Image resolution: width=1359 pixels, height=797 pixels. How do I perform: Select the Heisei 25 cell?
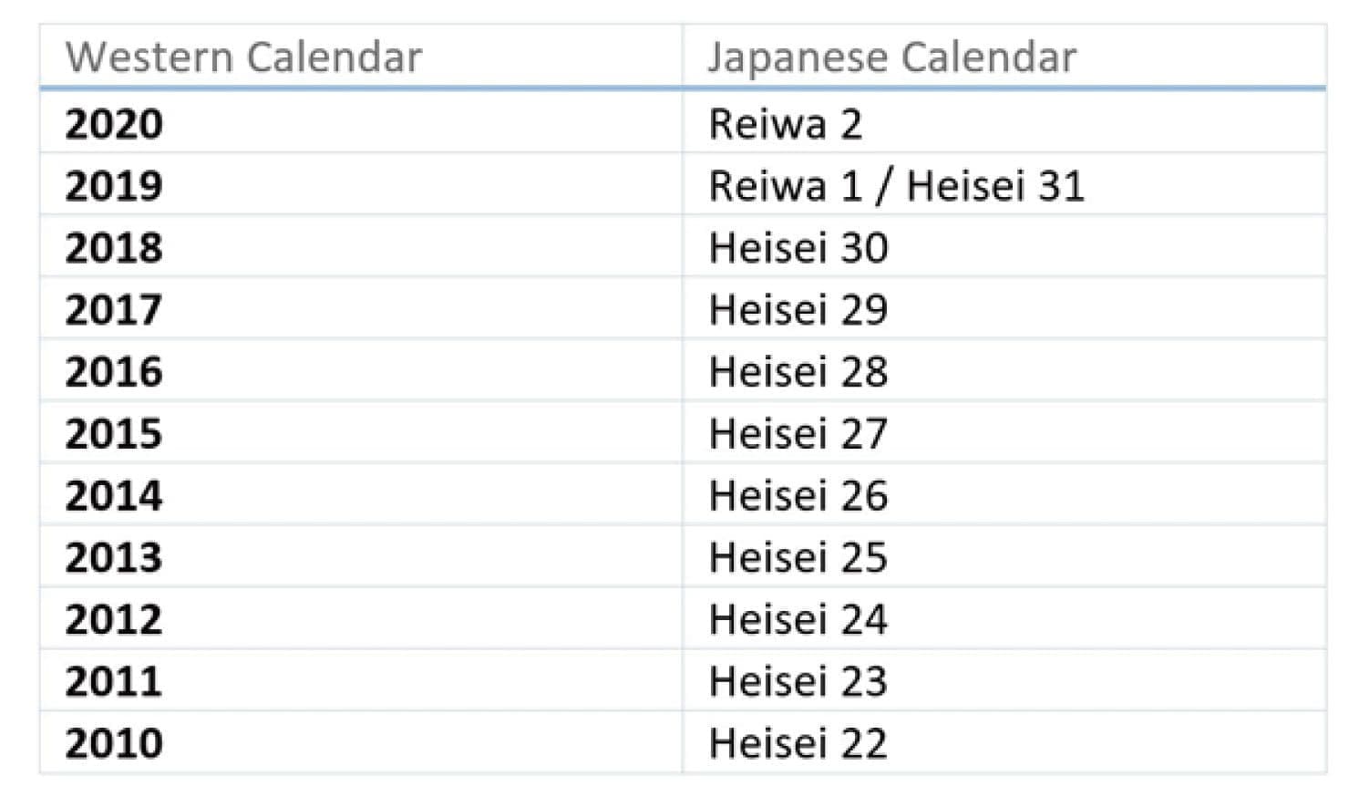(x=798, y=558)
